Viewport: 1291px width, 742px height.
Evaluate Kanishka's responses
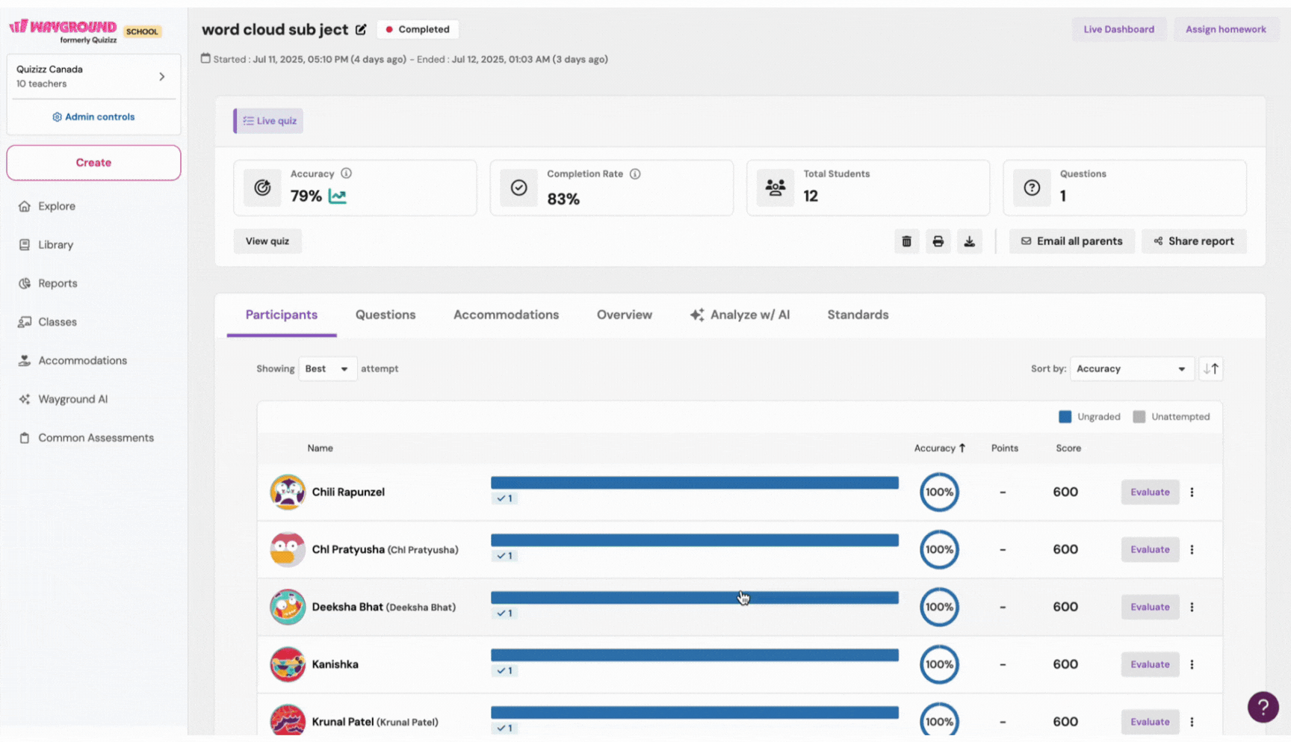(1150, 665)
